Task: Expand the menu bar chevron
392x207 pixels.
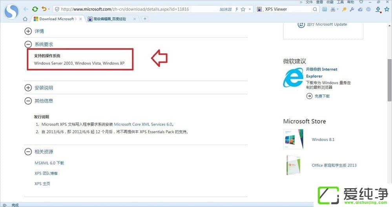Action: 301,2
